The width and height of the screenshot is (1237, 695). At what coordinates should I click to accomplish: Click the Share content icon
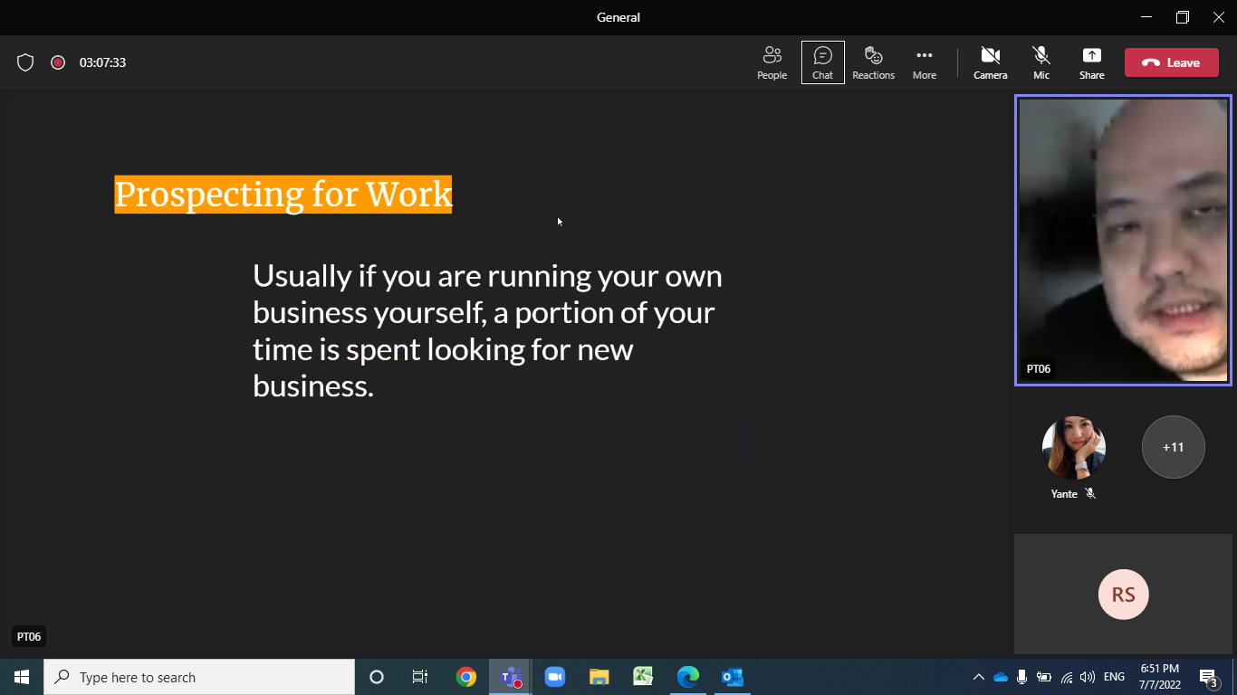pos(1091,62)
